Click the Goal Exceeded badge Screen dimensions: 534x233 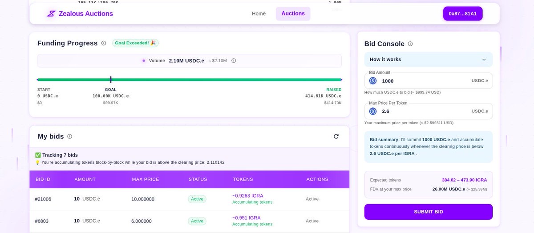pyautogui.click(x=135, y=43)
